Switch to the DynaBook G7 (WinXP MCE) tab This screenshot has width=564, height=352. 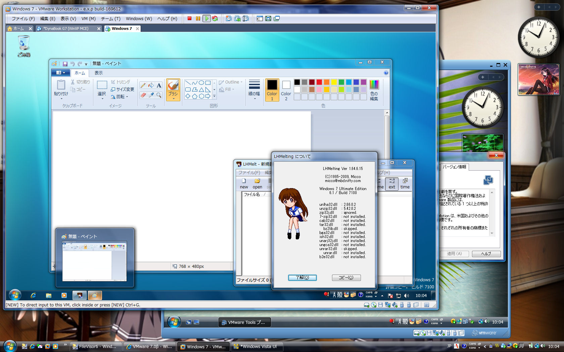click(68, 29)
